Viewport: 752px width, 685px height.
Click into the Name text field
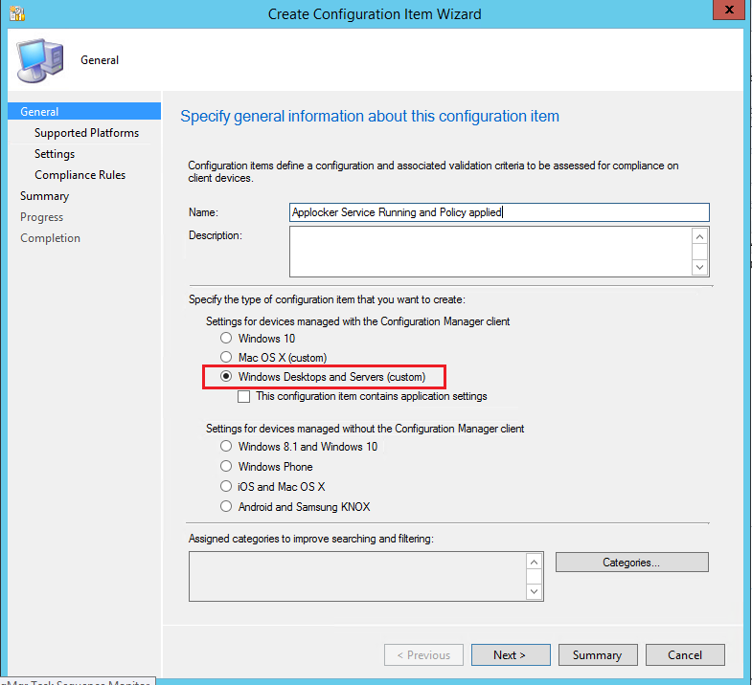498,212
